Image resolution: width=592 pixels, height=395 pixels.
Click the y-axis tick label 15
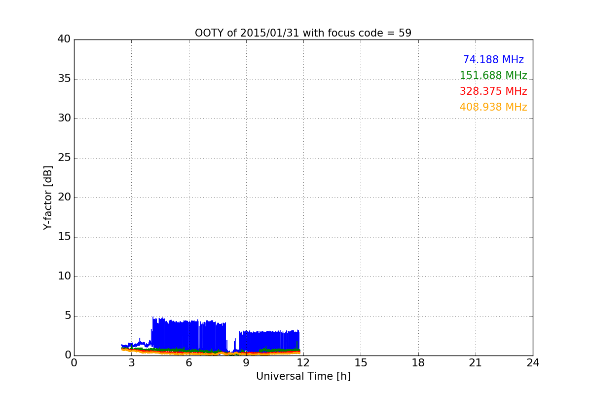[64, 237]
